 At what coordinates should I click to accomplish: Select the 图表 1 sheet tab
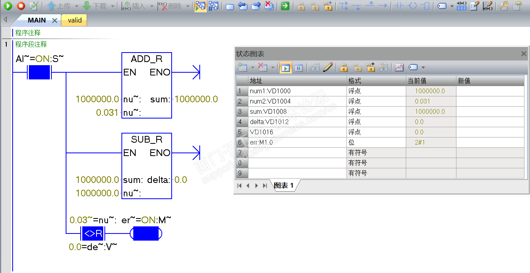pos(284,185)
